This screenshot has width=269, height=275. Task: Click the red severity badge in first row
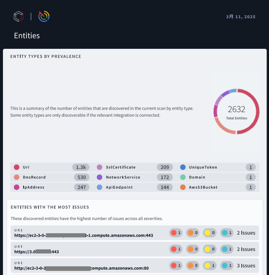[176, 233]
